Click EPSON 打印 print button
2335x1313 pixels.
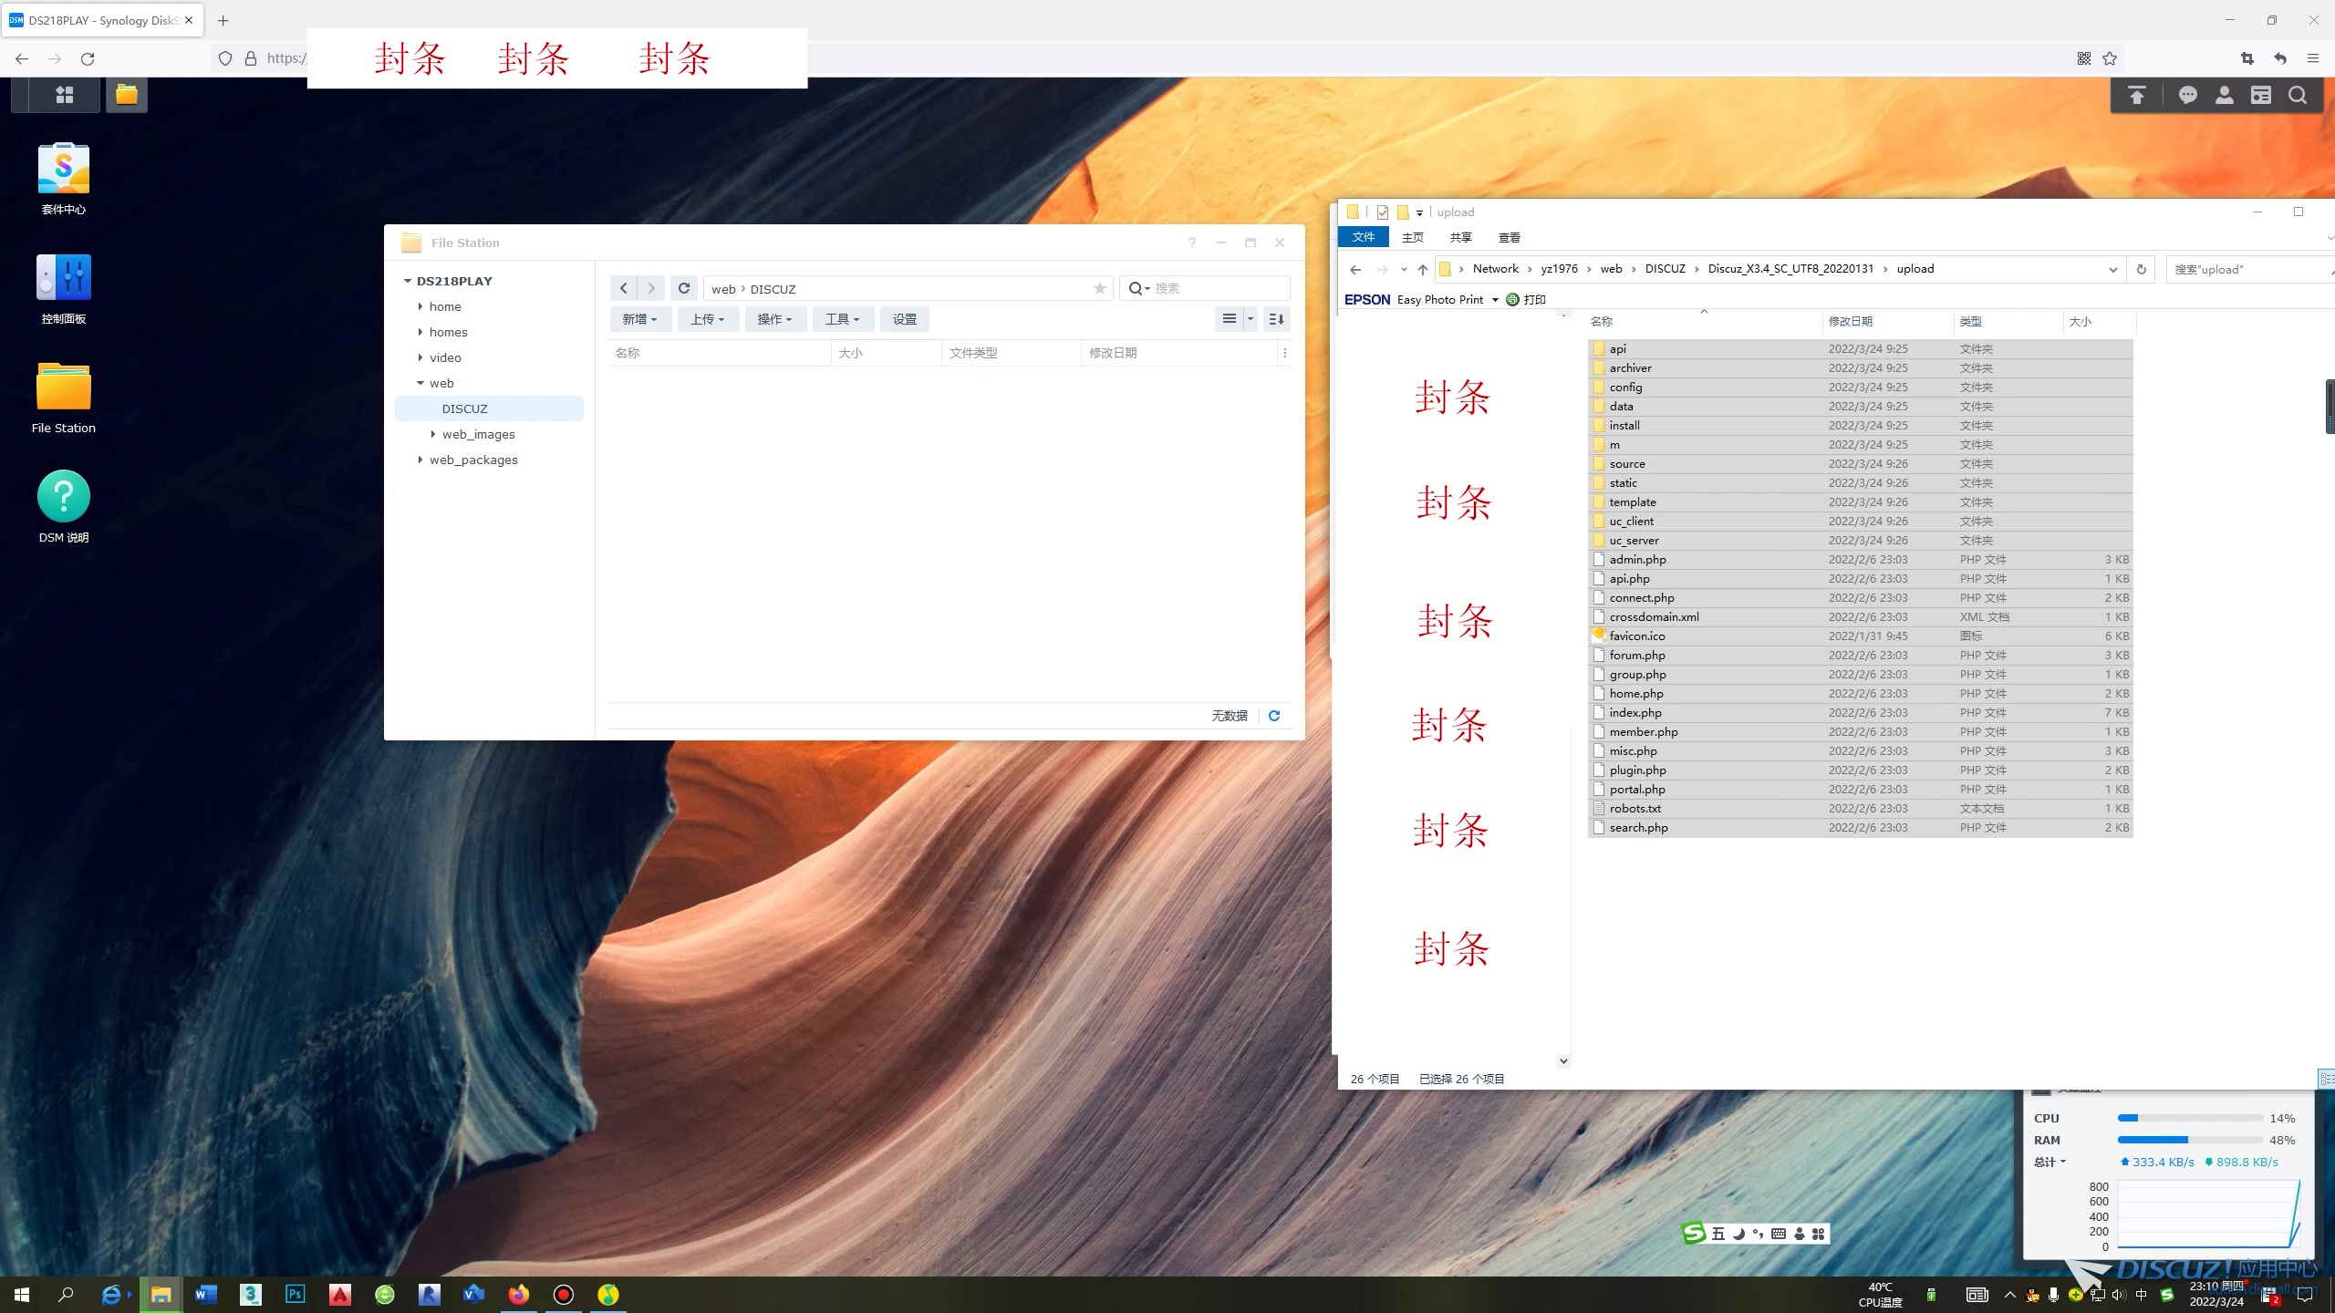click(1526, 299)
